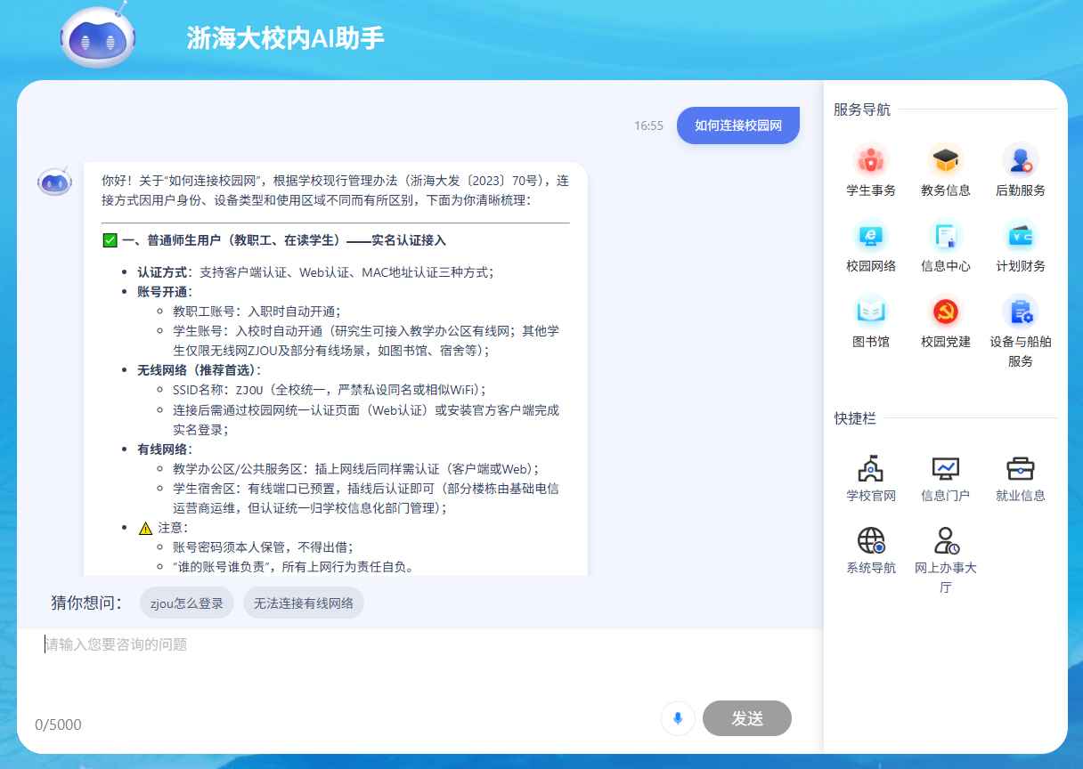Click the 16:55 message timestamp
This screenshot has height=769, width=1083.
pyautogui.click(x=648, y=125)
